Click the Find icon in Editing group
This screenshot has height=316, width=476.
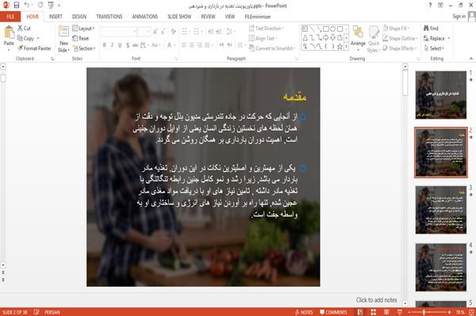[x=431, y=29]
